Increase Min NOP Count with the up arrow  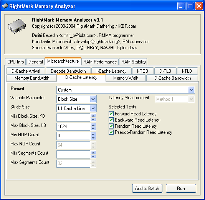pos(93,134)
